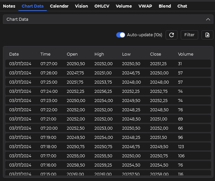Image resolution: width=215 pixels, height=181 pixels.
Task: Click volume 123 in the 07:18:00 row
Action: coord(181,146)
